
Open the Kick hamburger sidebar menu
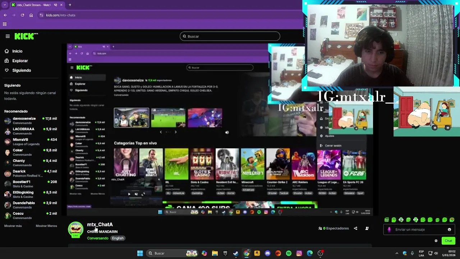click(x=8, y=36)
